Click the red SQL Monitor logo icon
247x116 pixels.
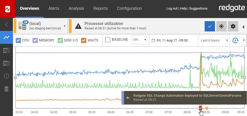(x=7, y=9)
